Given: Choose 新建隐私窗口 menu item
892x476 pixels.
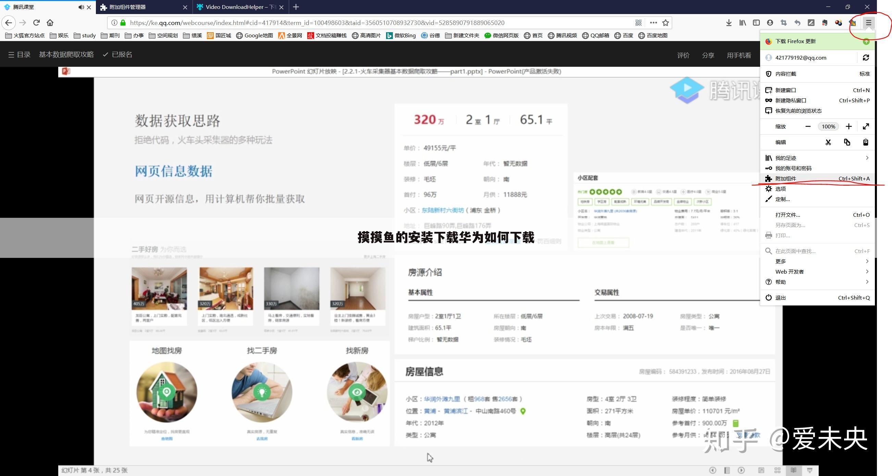Looking at the screenshot, I should (x=817, y=101).
